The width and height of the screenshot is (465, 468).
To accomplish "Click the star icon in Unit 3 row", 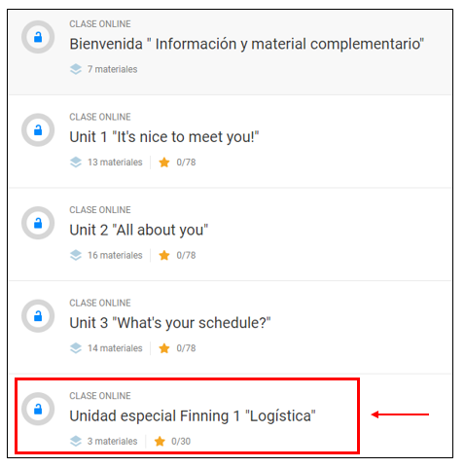I will tap(164, 348).
